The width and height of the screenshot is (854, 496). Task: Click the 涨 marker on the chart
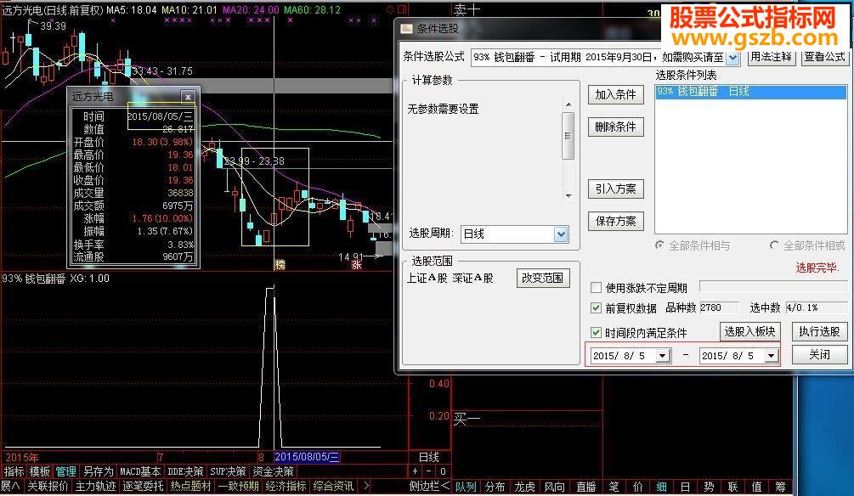click(356, 265)
